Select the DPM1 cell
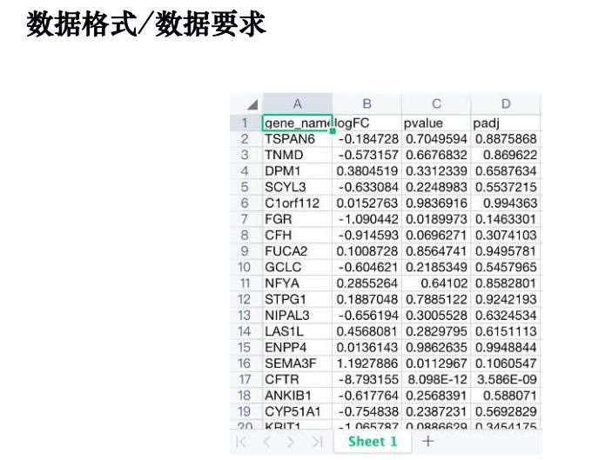 298,170
